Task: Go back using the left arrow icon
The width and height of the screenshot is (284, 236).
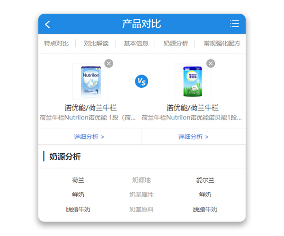Action: click(x=47, y=24)
